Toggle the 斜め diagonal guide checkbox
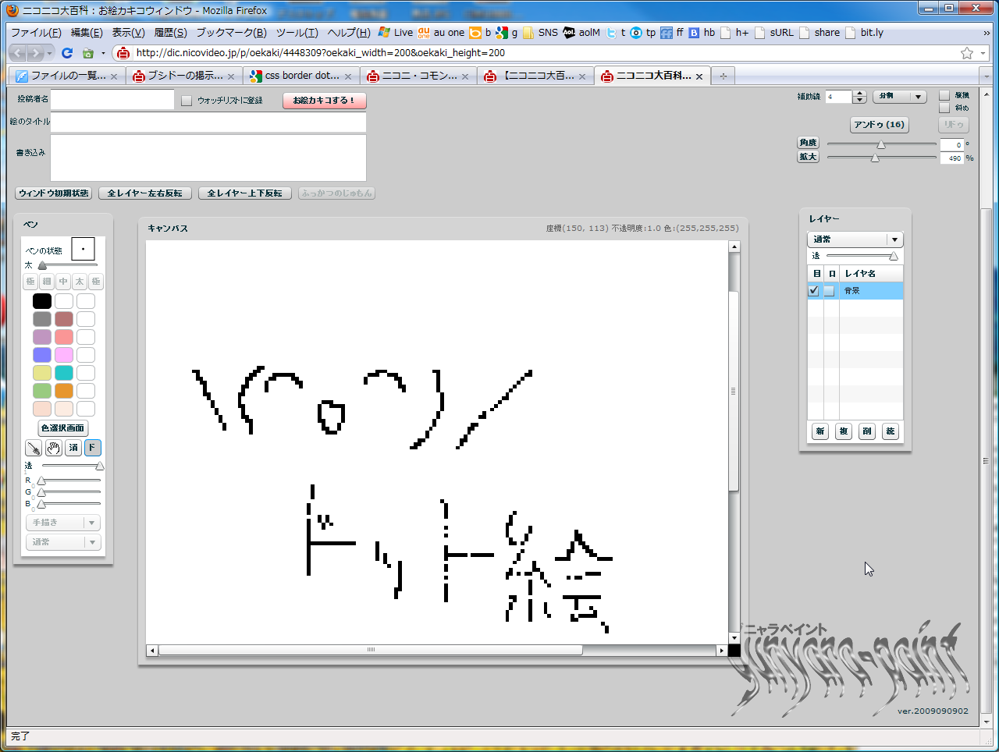 click(944, 108)
